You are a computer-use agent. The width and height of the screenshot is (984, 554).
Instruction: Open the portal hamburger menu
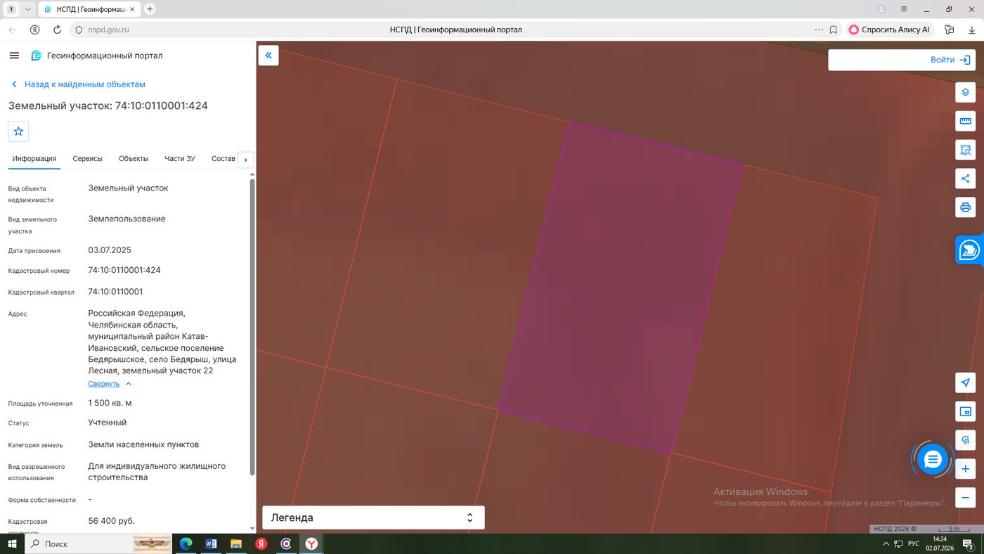tap(14, 56)
